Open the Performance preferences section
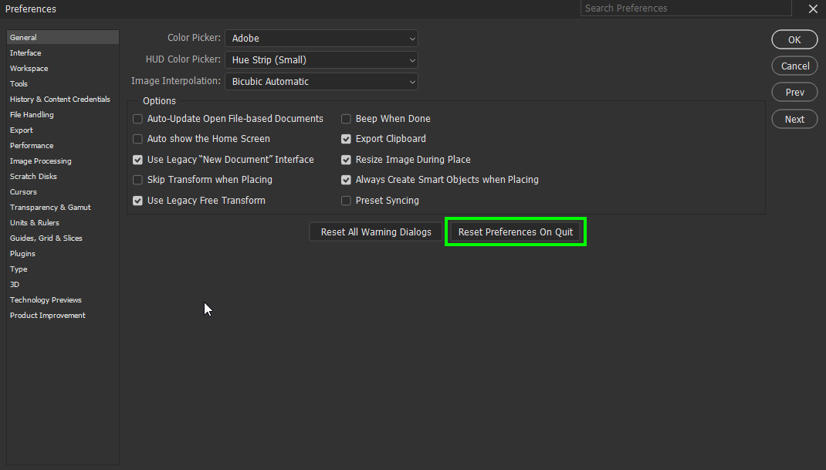The height and width of the screenshot is (470, 826). point(32,145)
